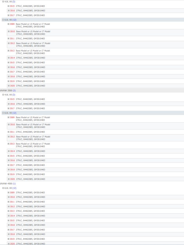Expand the 2015 row in Savana 3500 4.8L V8
The height and width of the screenshot is (245, 184).
point(8,99)
